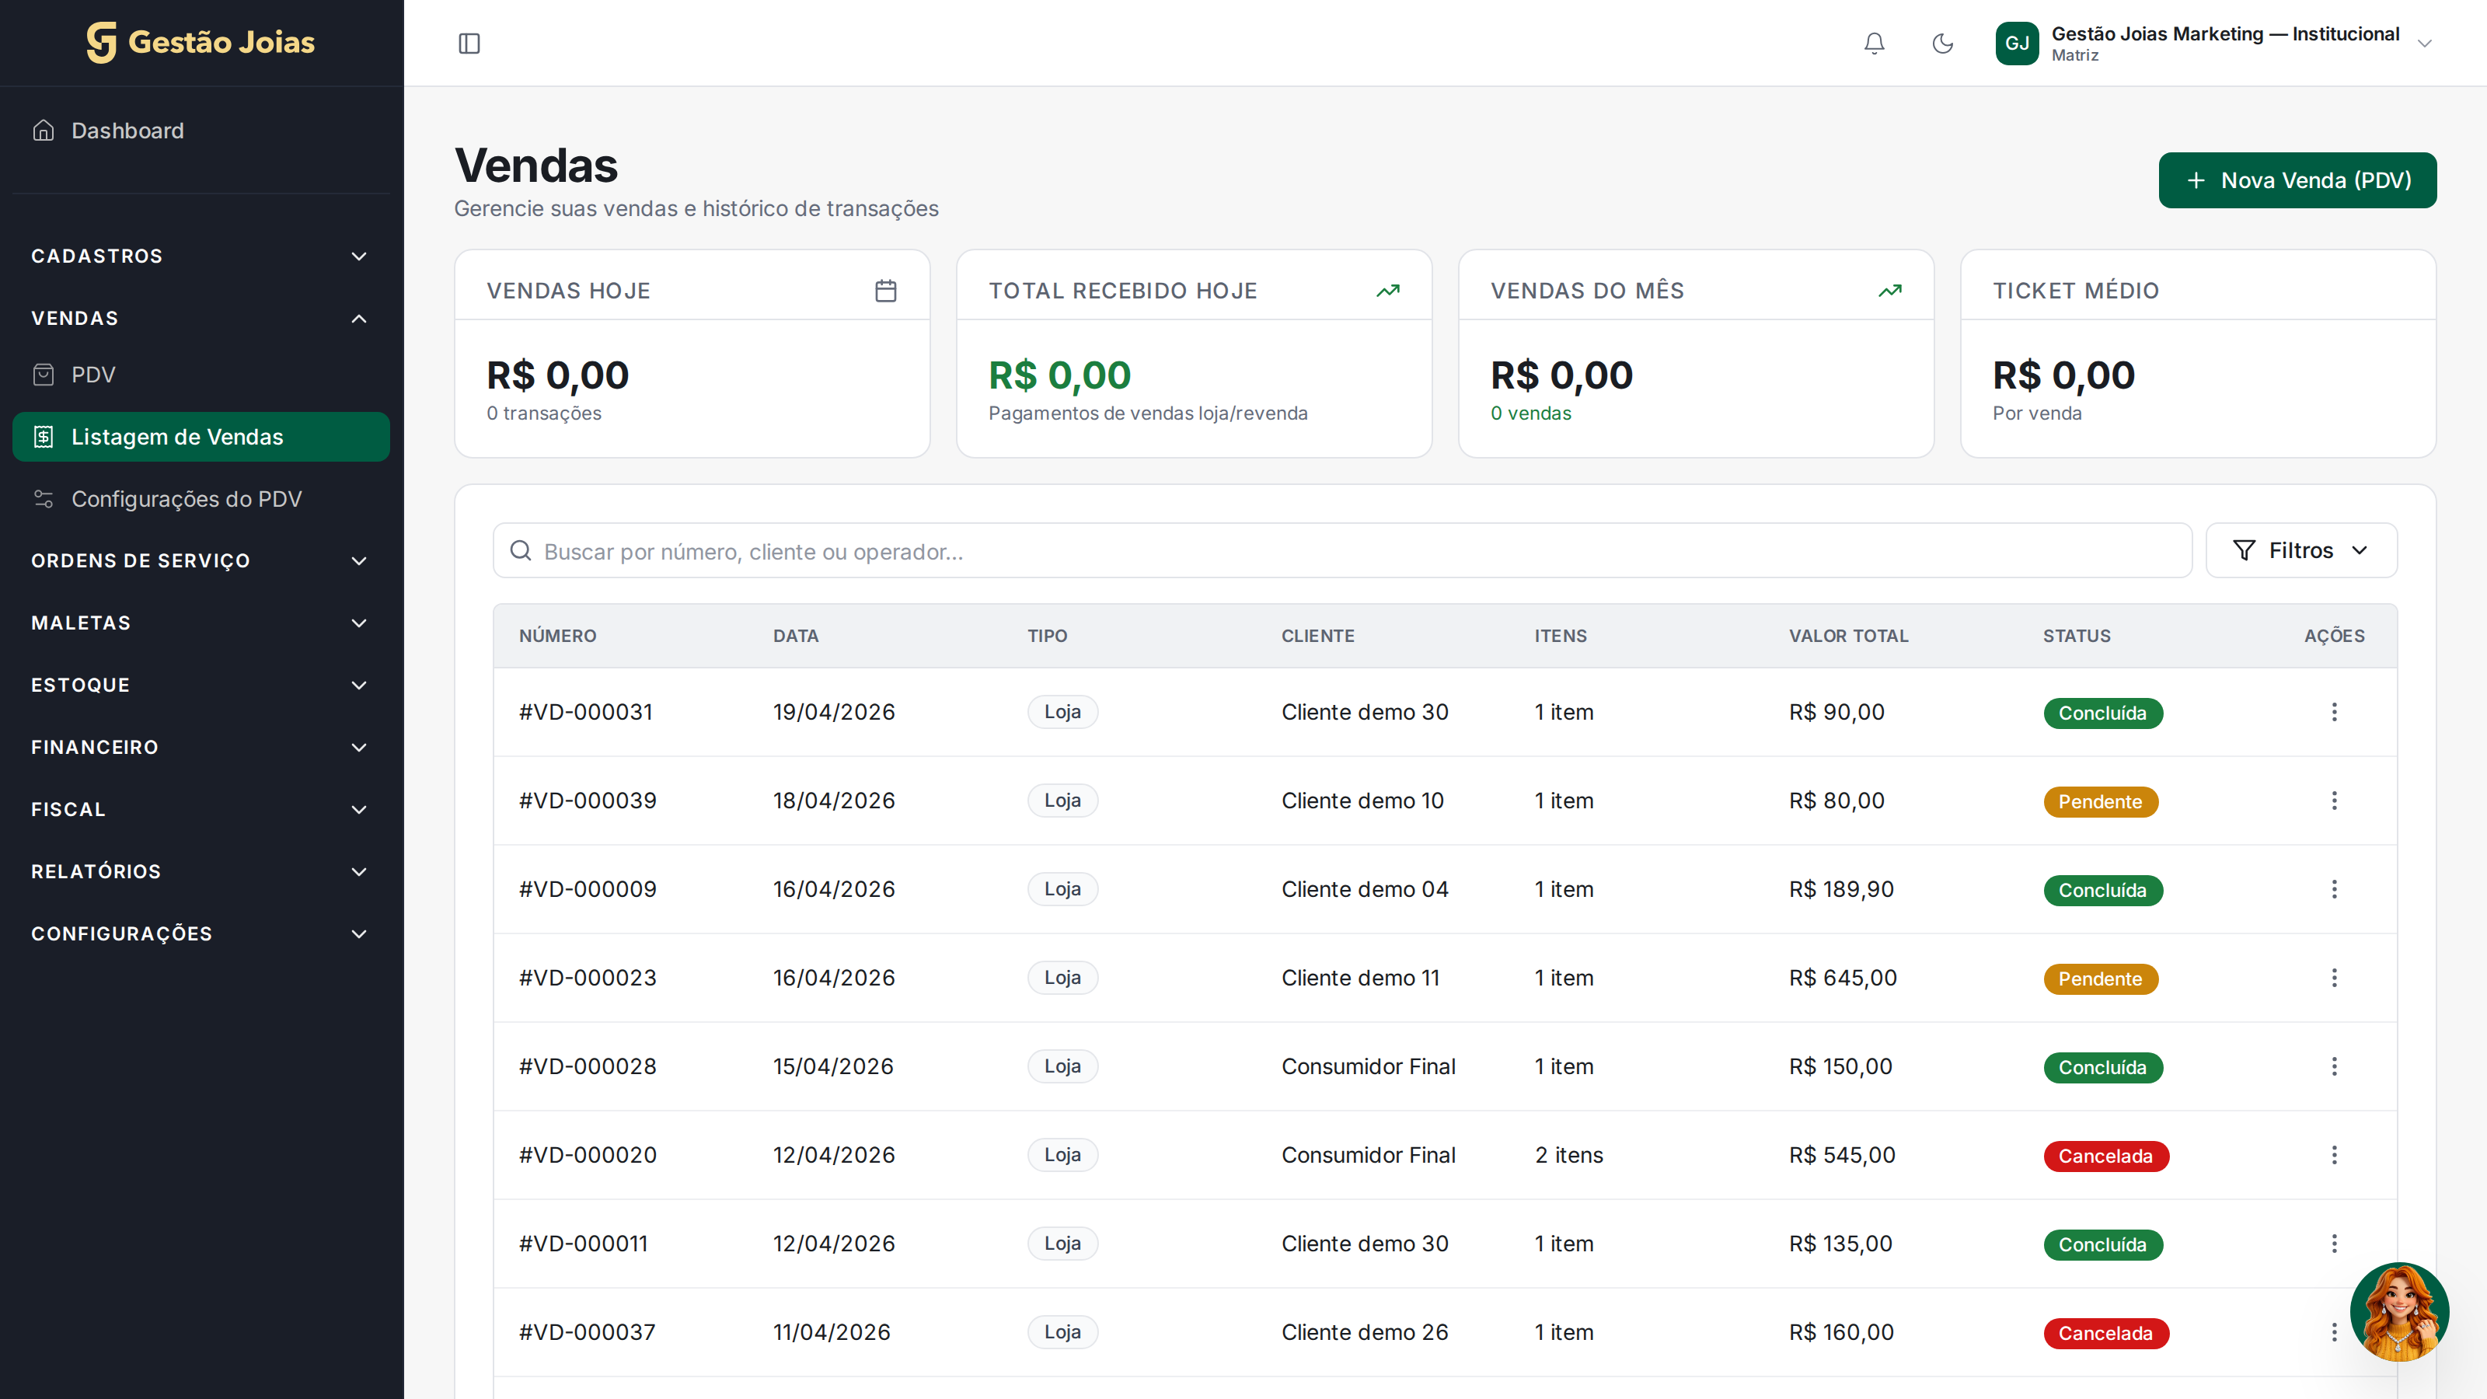Expand the Financeiro section
Screen dimensions: 2487x1399
tap(201, 747)
